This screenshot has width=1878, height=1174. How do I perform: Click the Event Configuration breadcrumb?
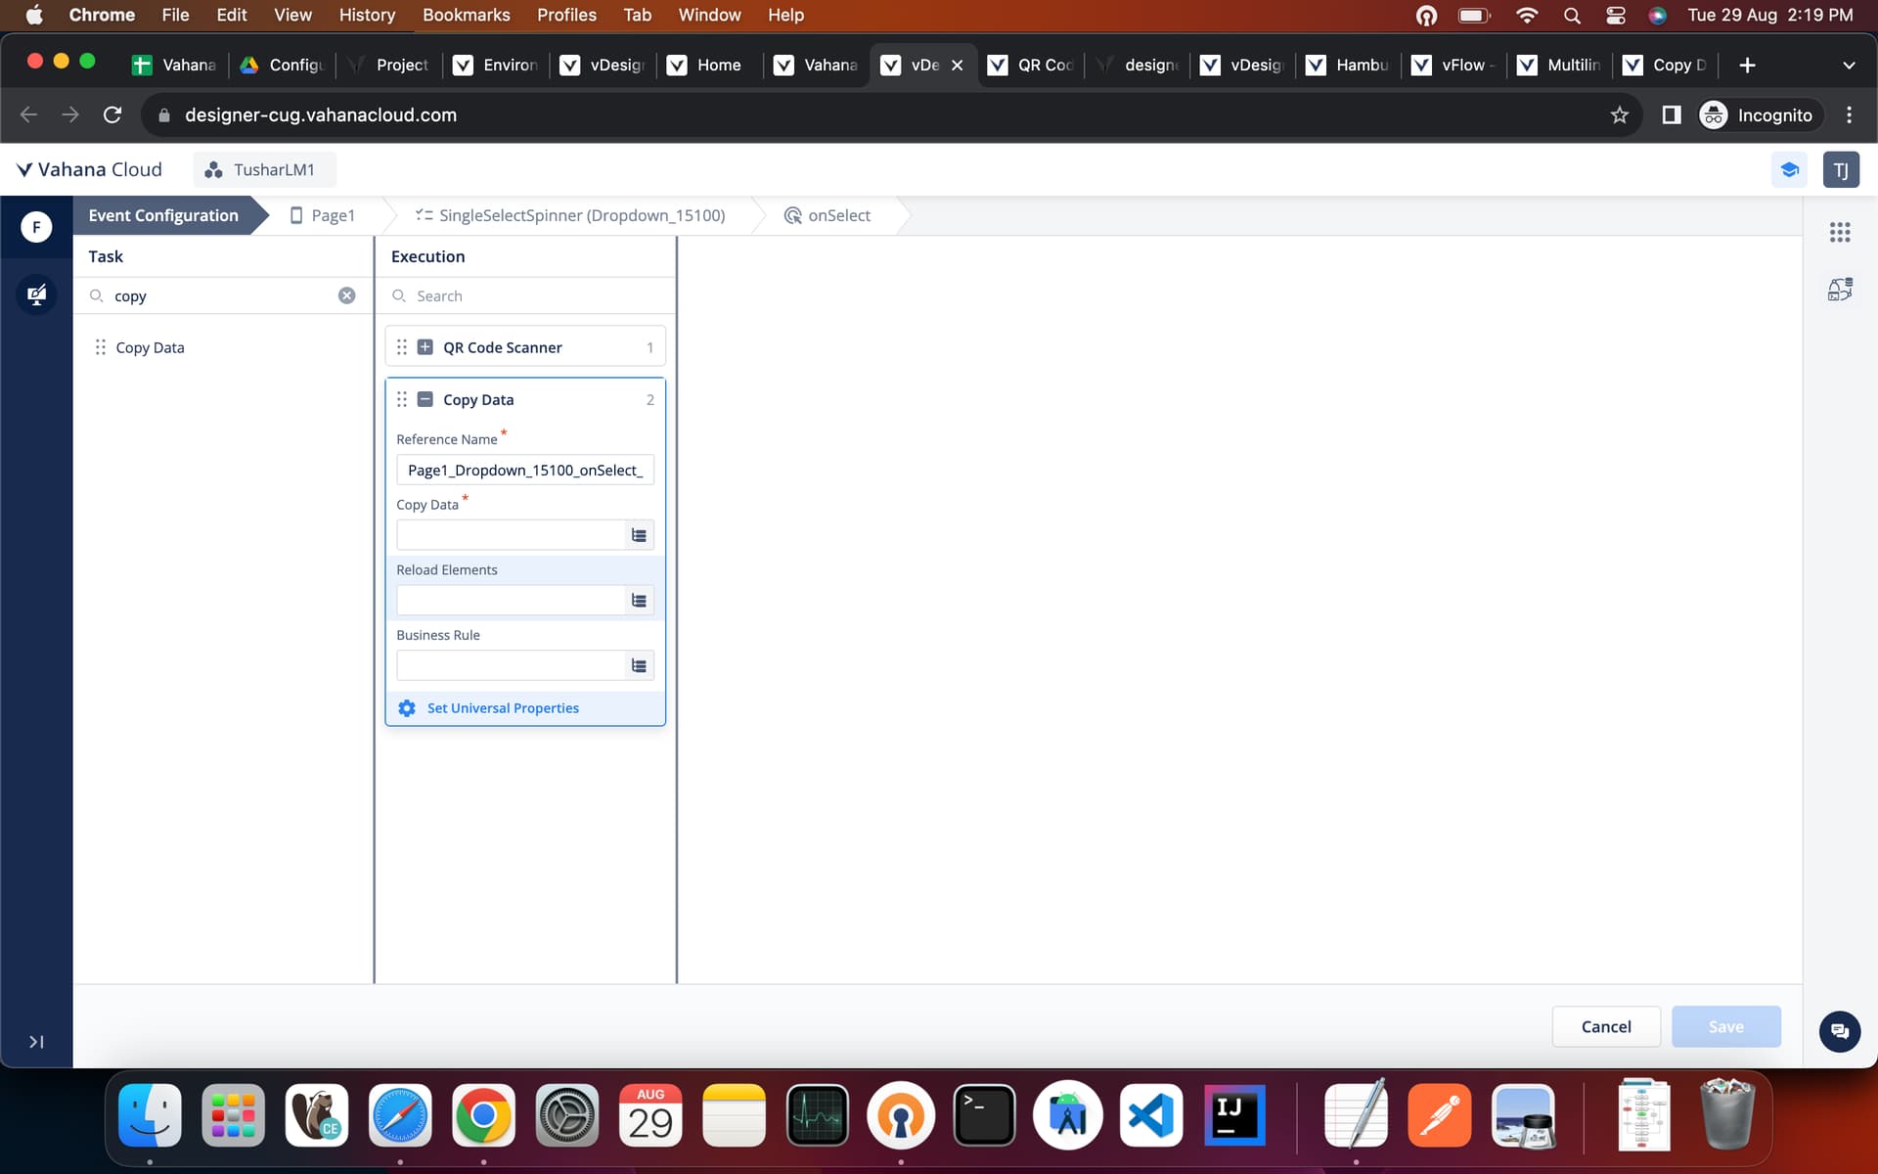tap(163, 215)
